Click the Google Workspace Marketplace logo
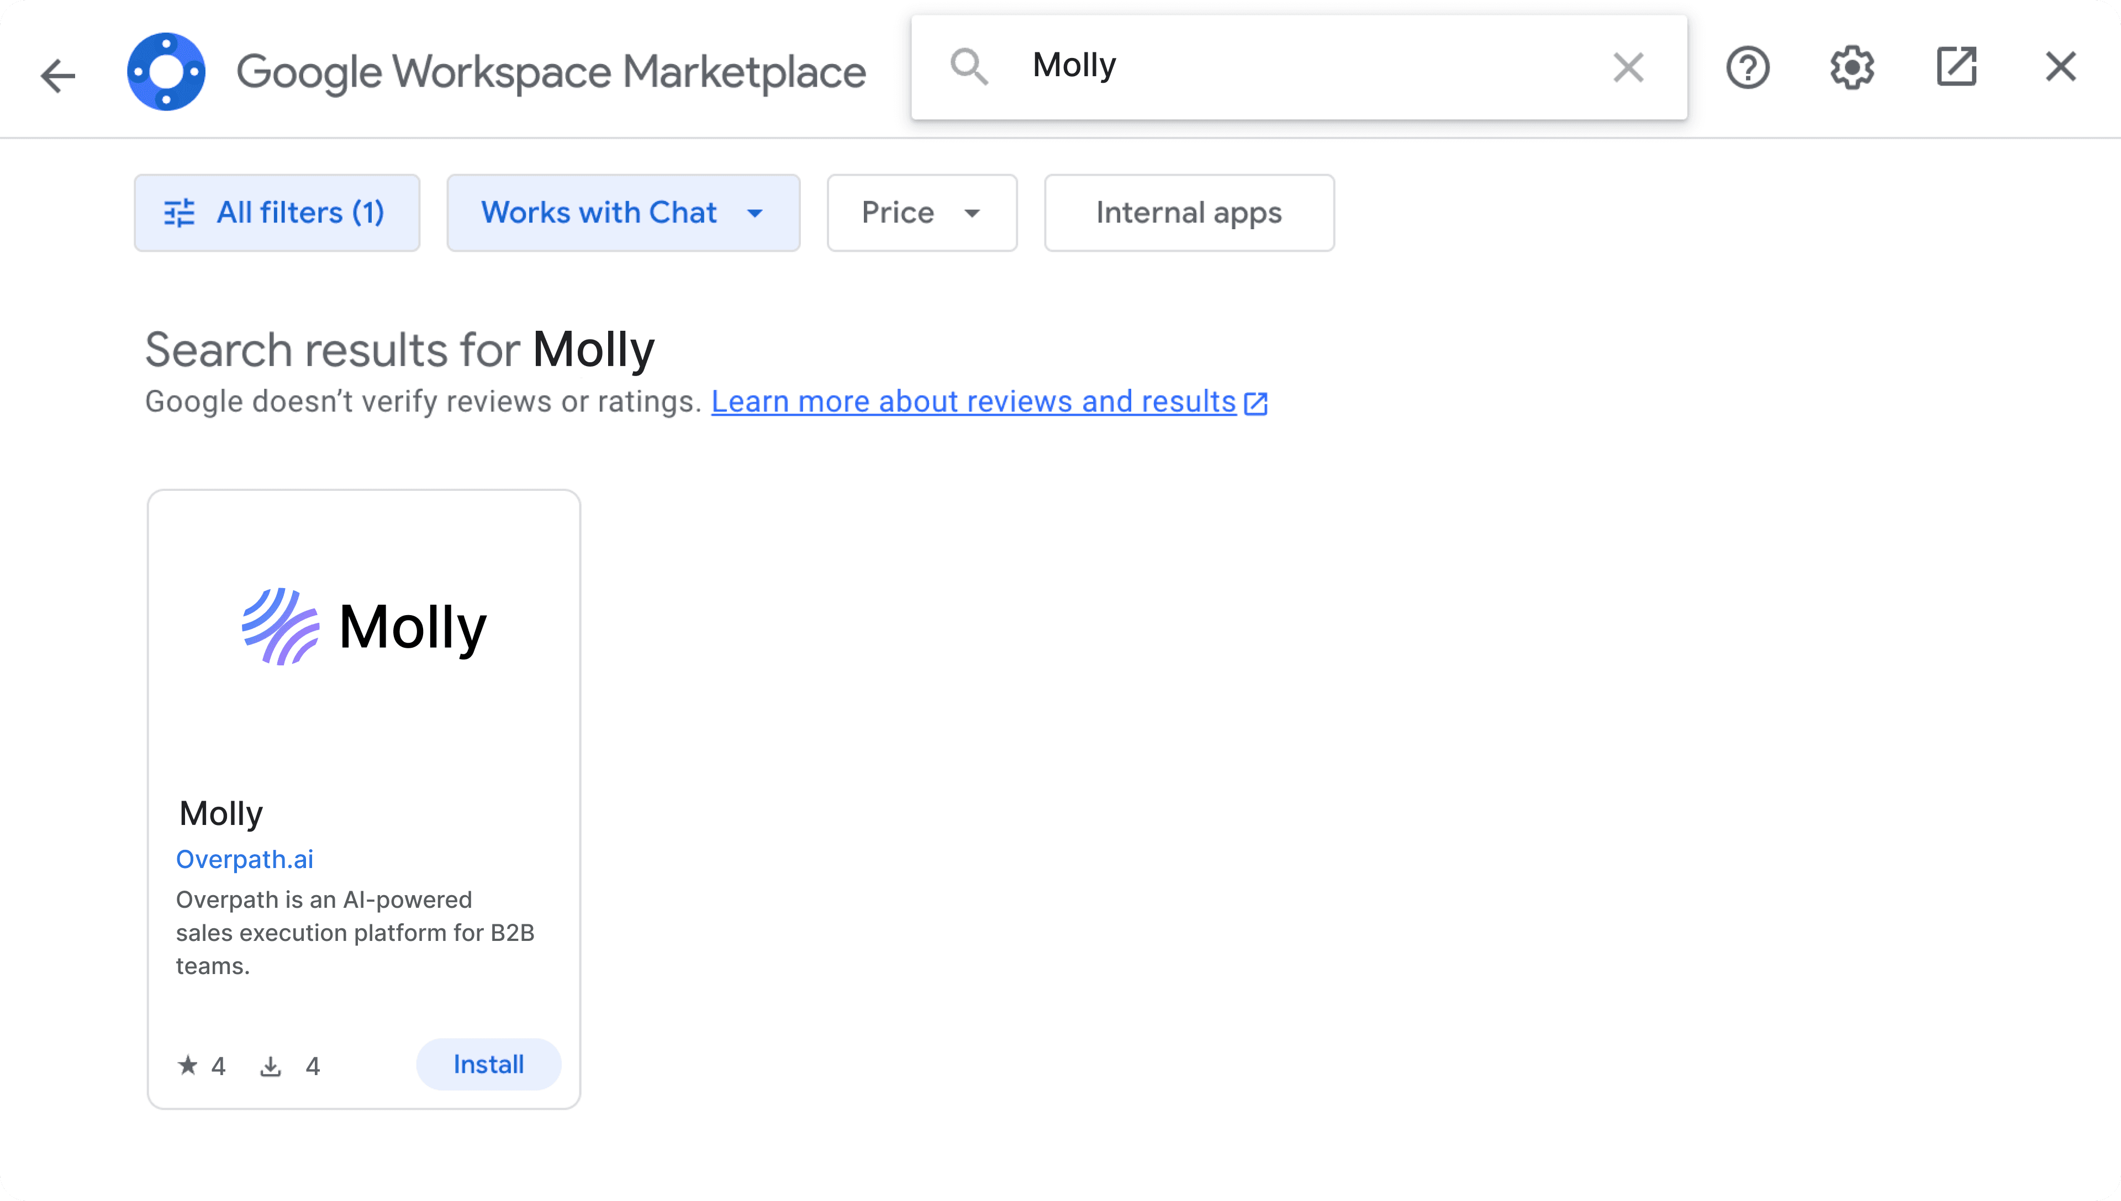Screen dimensions: 2121x1201 tap(166, 71)
